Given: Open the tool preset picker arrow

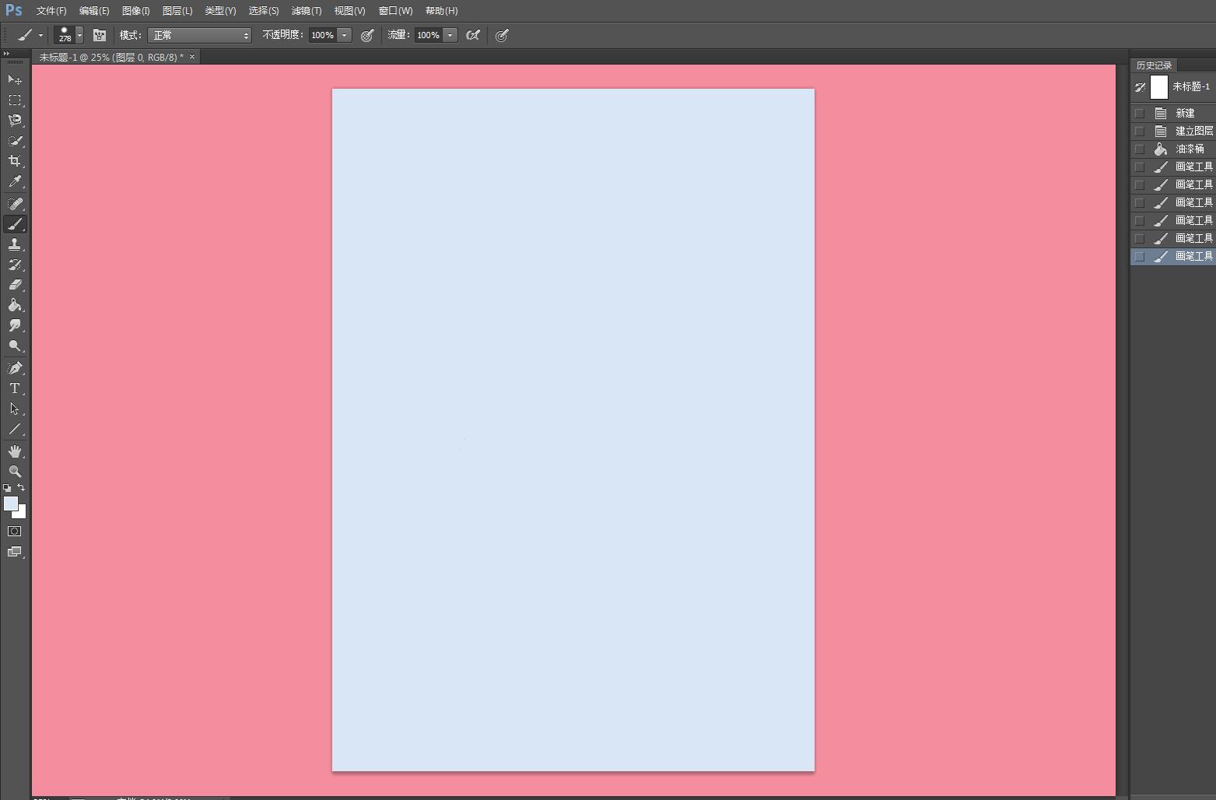Looking at the screenshot, I should point(40,35).
